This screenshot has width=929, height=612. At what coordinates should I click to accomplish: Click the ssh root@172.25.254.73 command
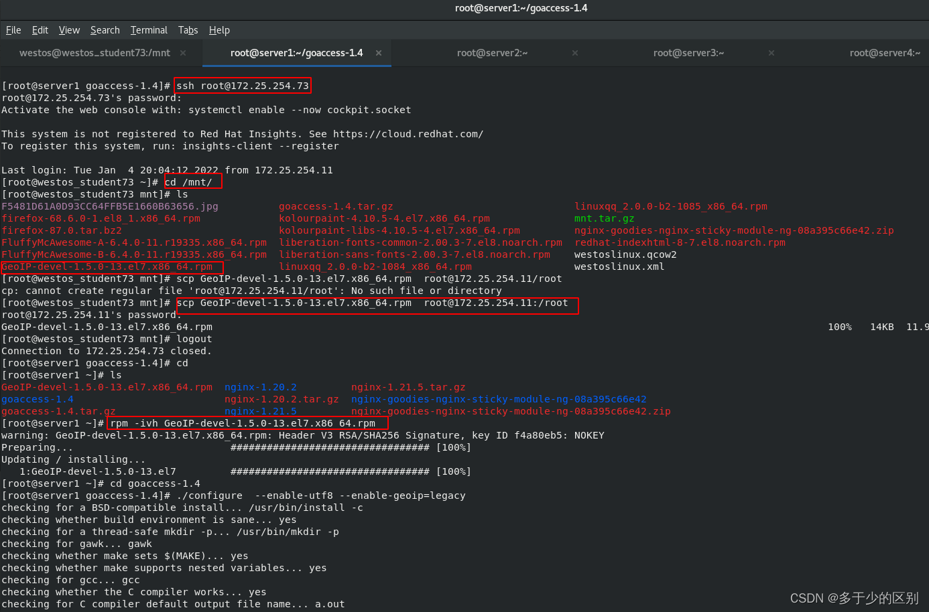click(243, 86)
